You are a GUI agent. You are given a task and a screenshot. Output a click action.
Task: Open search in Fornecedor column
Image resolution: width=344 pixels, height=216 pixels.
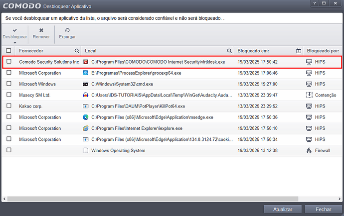[x=77, y=51]
